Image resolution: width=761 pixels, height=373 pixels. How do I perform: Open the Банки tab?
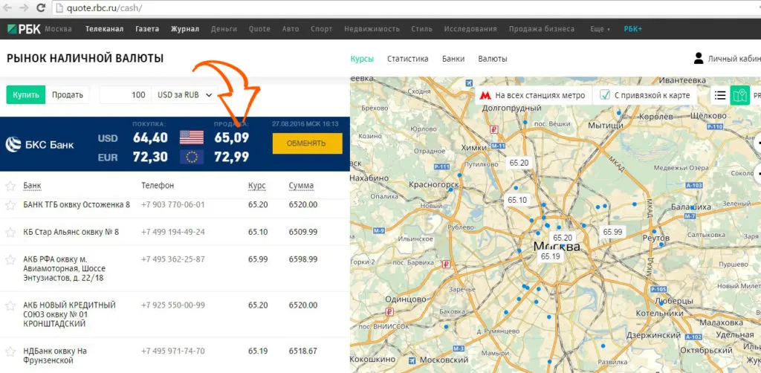tap(453, 59)
